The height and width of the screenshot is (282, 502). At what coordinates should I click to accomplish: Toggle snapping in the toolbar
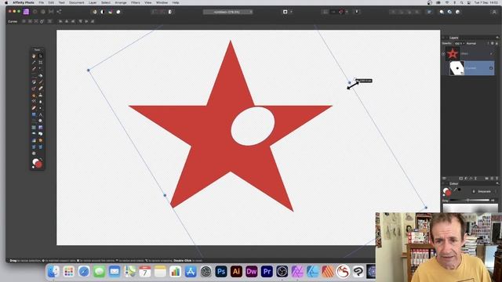[x=341, y=12]
